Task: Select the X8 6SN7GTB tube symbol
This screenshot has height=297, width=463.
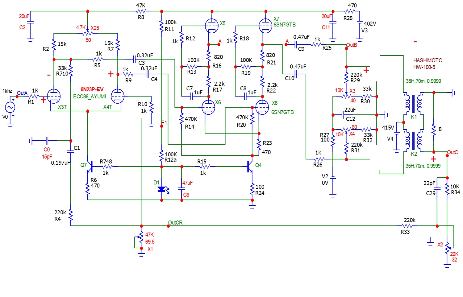Action: [x=262, y=107]
